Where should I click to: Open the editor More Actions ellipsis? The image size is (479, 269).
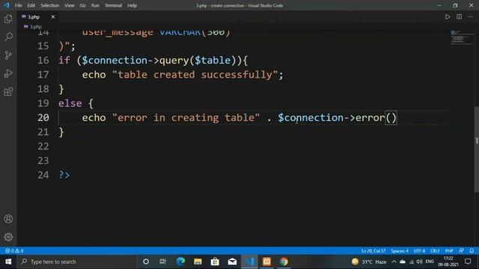coord(470,16)
